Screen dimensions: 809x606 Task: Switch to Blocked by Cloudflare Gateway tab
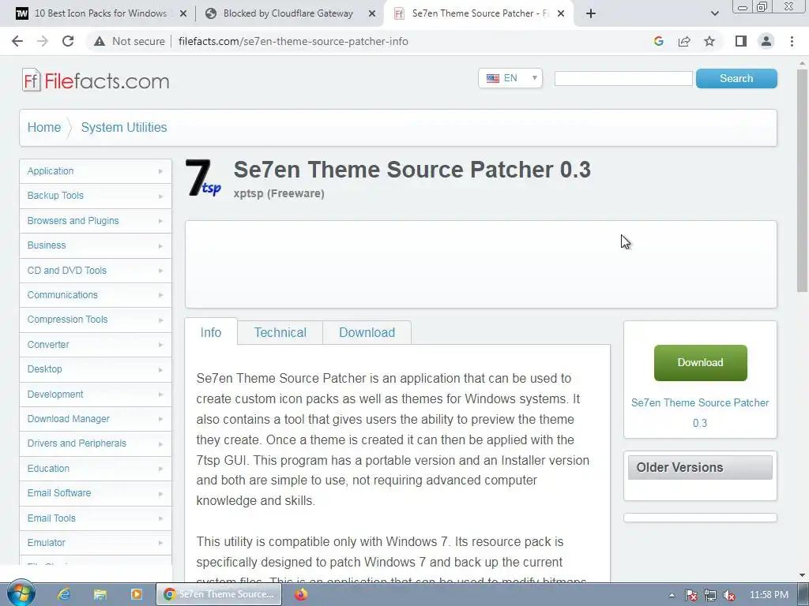pos(288,13)
